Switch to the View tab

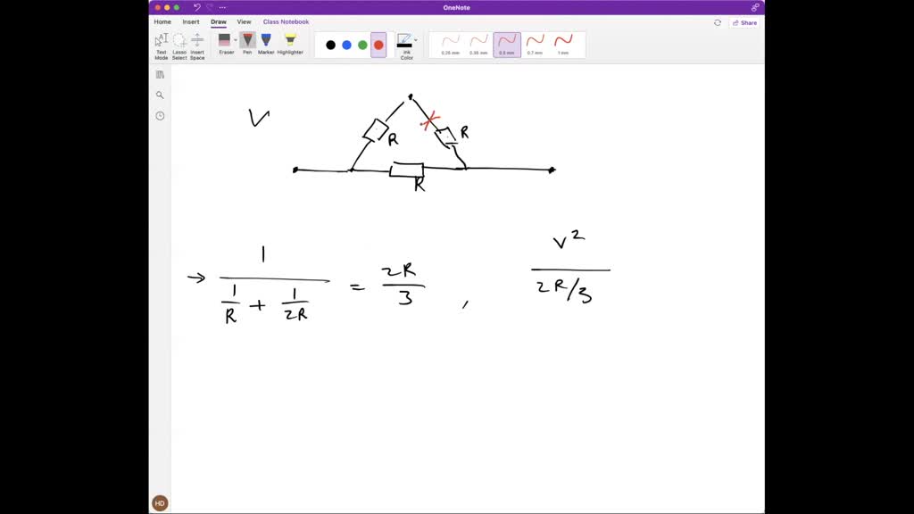(x=244, y=21)
